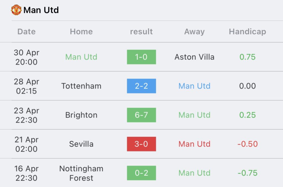Click the Away column header

tap(194, 32)
